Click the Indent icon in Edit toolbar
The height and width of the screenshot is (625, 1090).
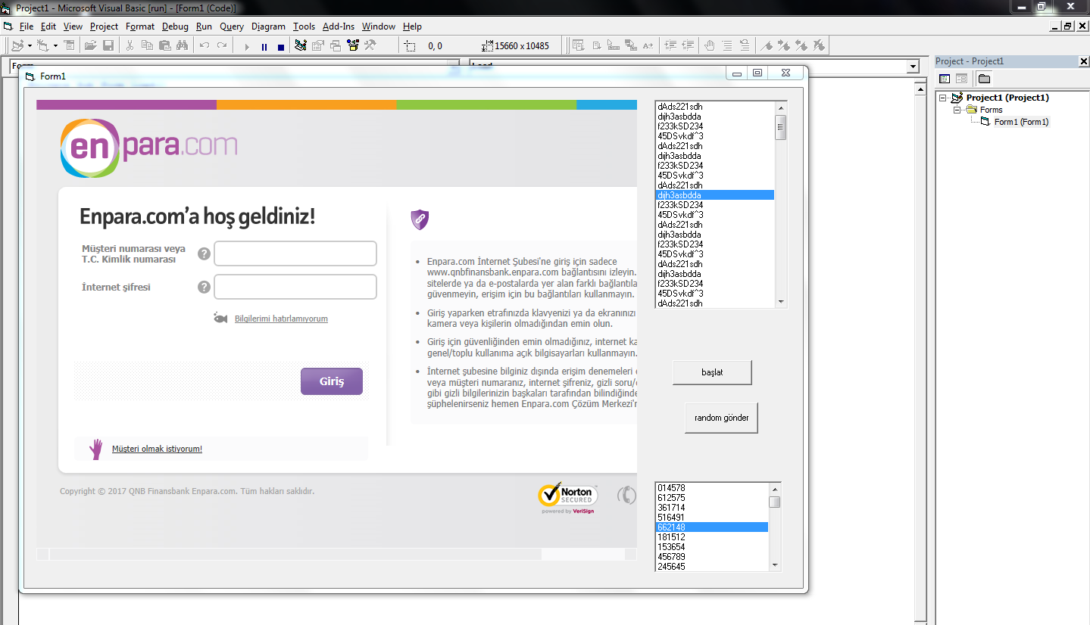pyautogui.click(x=671, y=45)
